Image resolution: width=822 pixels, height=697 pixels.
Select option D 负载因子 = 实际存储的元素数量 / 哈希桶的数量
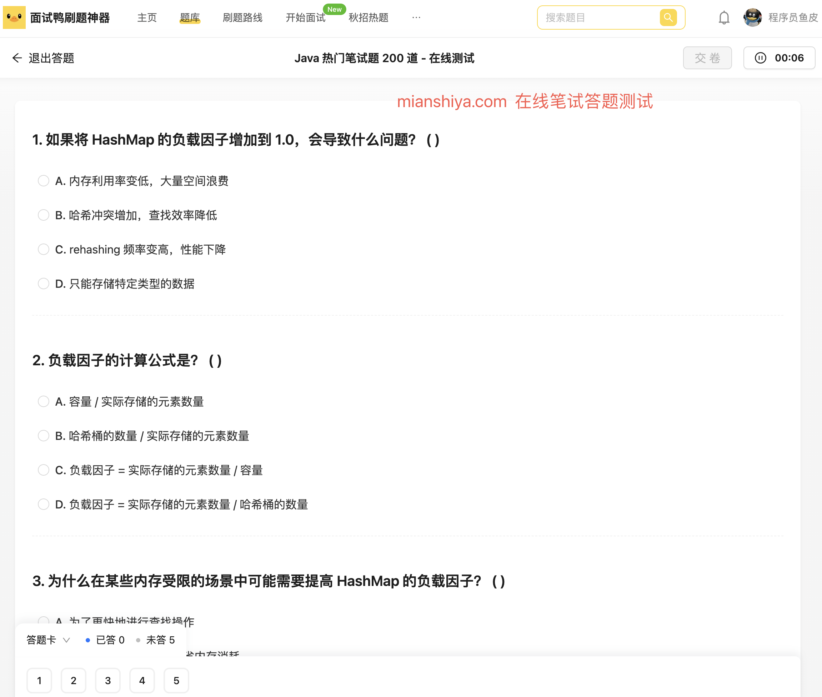coord(44,504)
